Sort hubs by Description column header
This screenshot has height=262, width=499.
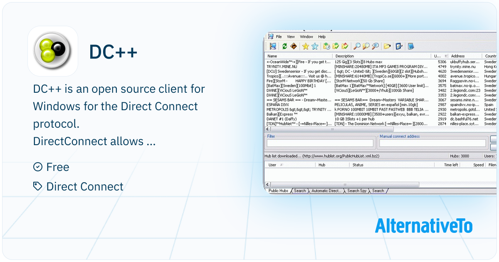point(382,56)
